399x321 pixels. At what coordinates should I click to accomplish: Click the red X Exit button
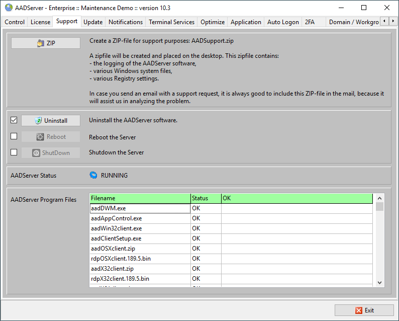(x=364, y=310)
